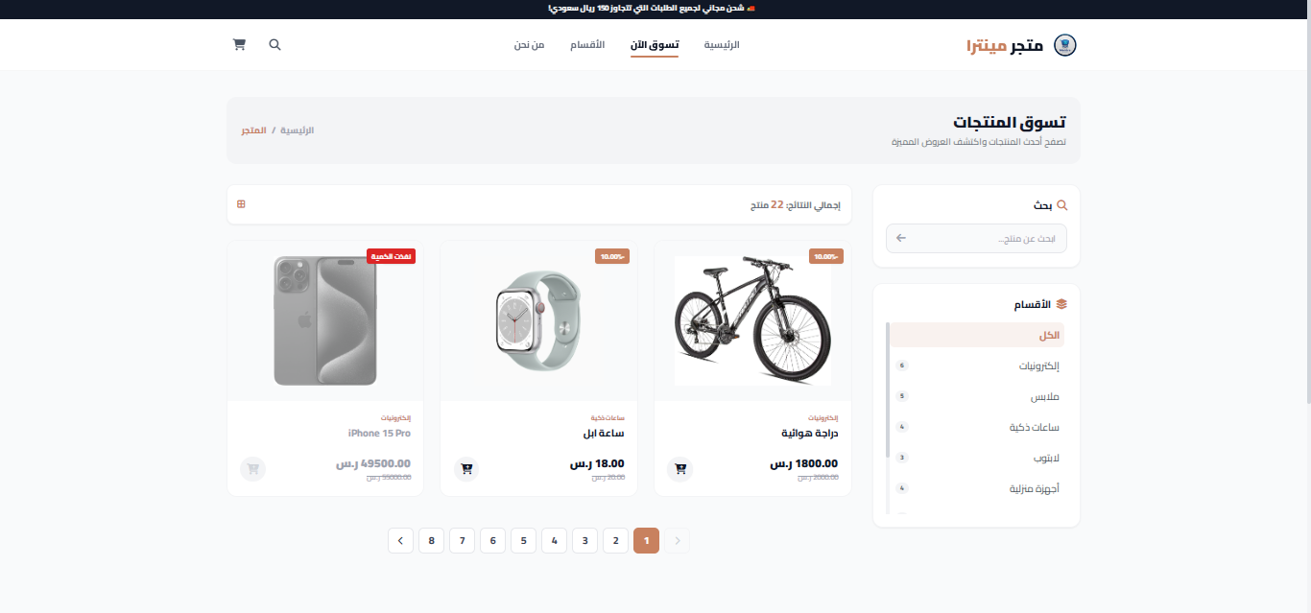
Task: Click the ساعة ابل product title
Action: click(x=604, y=433)
